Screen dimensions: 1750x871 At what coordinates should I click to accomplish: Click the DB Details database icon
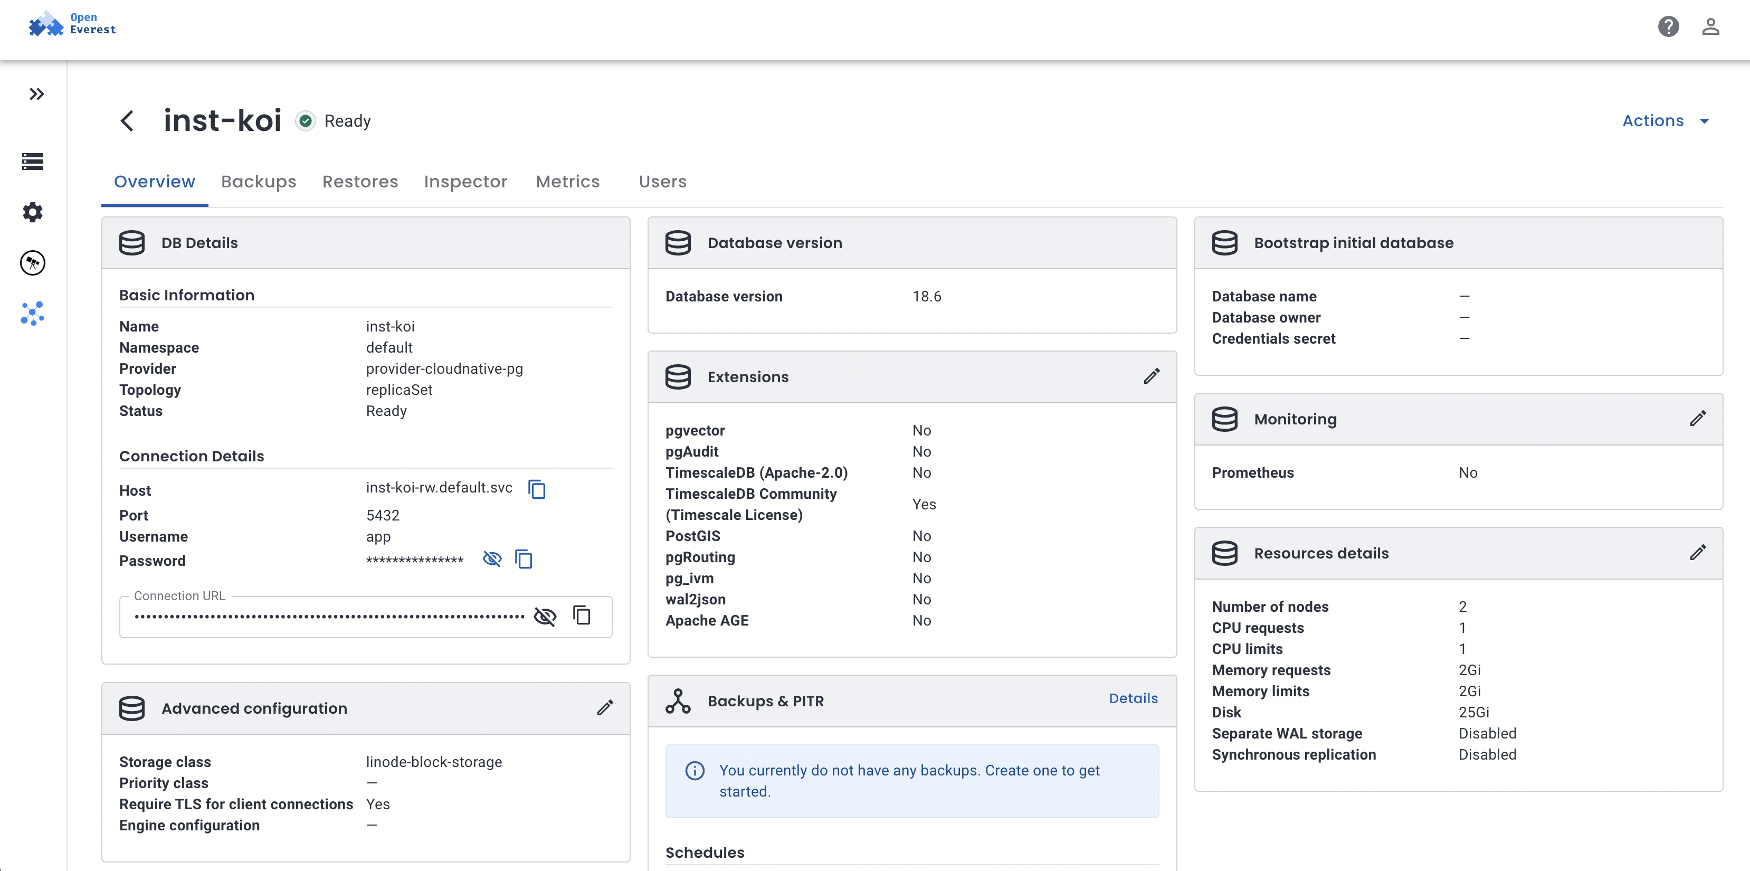[x=132, y=242]
